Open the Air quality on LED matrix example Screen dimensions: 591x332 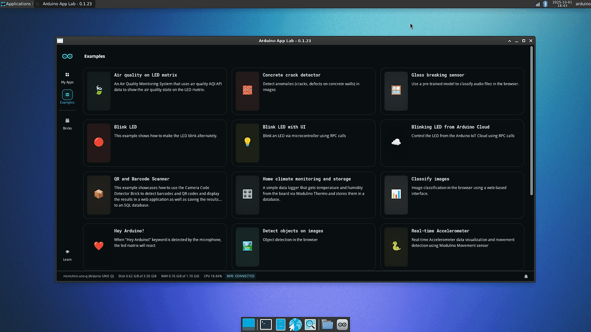click(x=155, y=91)
